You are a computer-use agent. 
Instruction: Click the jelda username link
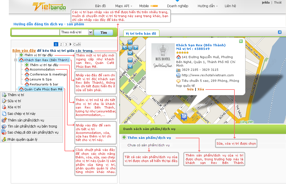[x=266, y=2]
